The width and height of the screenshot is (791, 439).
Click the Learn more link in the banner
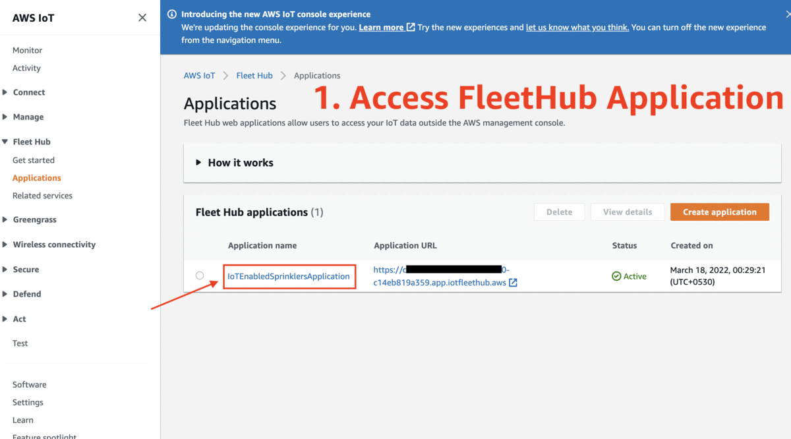coord(381,28)
